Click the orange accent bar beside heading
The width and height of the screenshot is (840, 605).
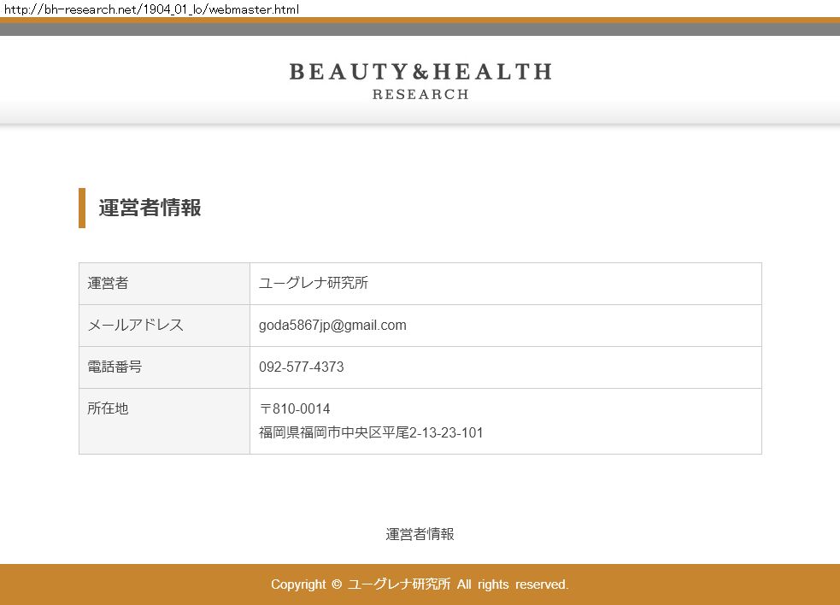click(82, 208)
